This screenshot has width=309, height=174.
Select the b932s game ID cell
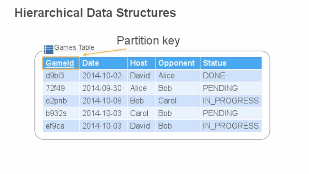pos(56,113)
